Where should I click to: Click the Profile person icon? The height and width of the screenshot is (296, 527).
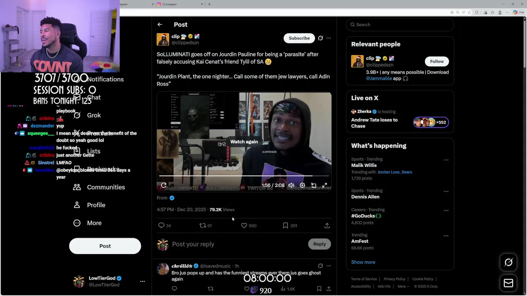click(77, 205)
